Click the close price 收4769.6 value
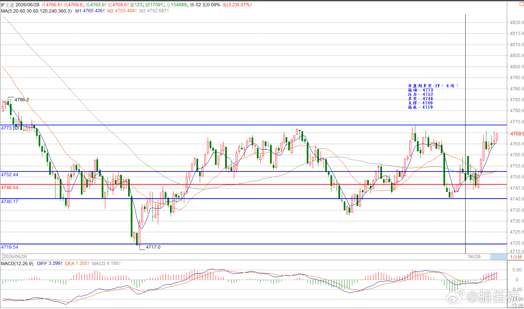This screenshot has height=309, width=524. [118, 5]
